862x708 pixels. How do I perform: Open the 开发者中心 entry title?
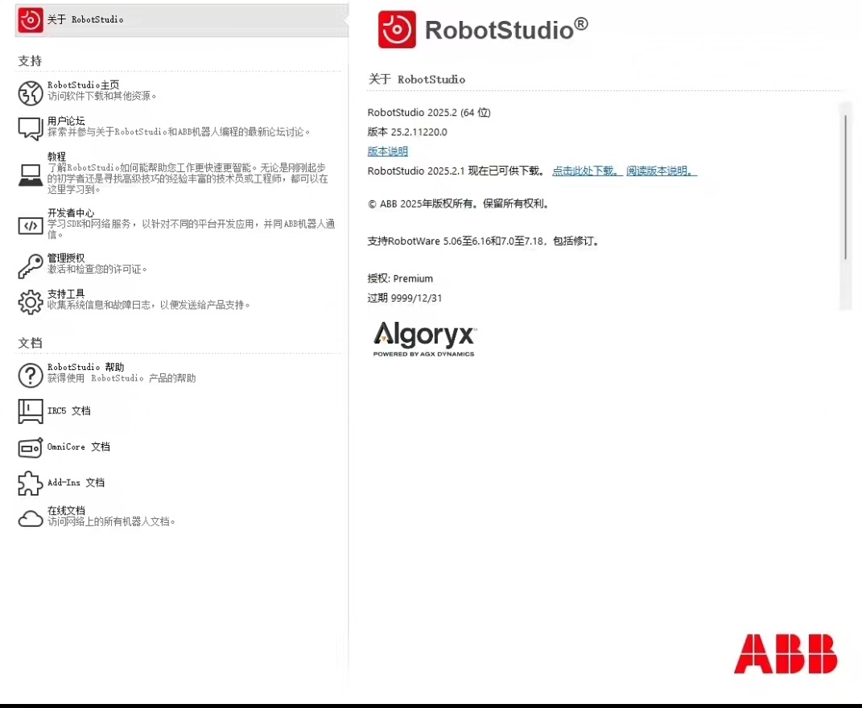coord(71,212)
